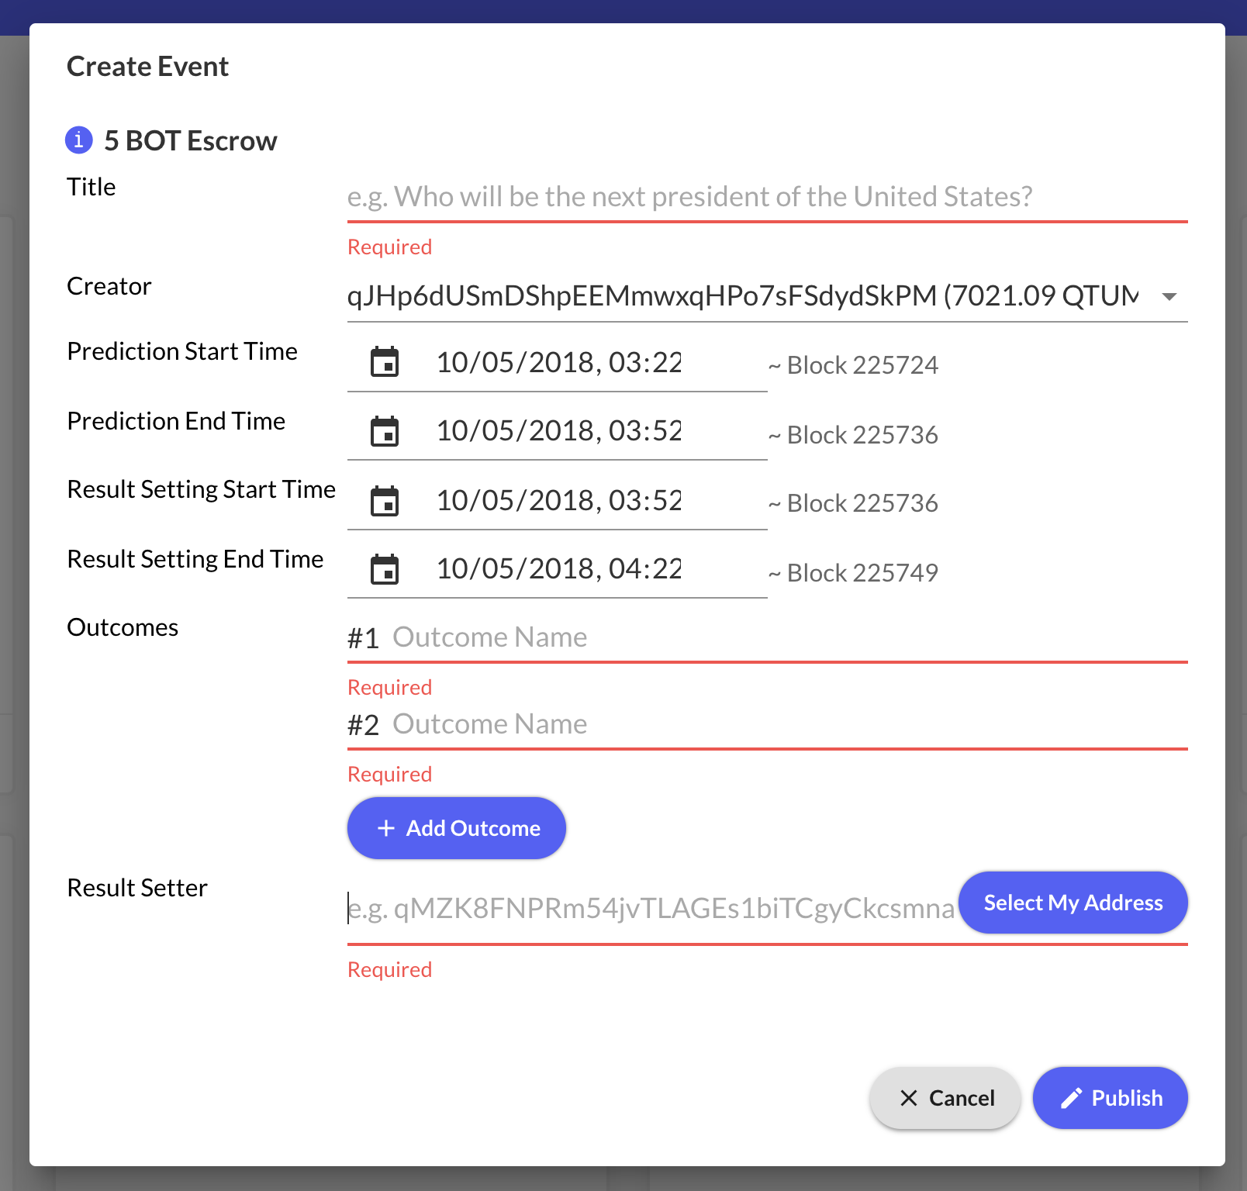Open the Result Setting End Time date selector
This screenshot has width=1247, height=1191.
click(x=558, y=568)
